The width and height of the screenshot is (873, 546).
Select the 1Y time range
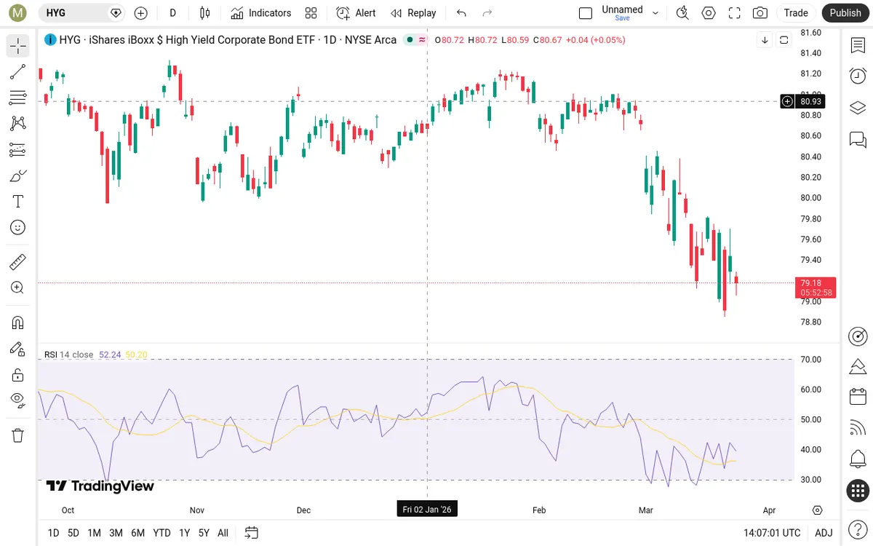tap(184, 533)
